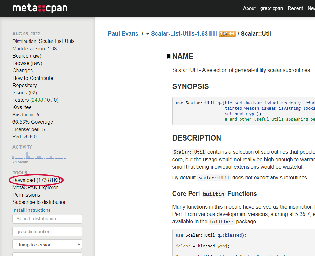Viewport: 315px width, 256px height.
Task: Click the river stage bars beside Scalar-List-Utils-1.63
Action: (x=213, y=33)
